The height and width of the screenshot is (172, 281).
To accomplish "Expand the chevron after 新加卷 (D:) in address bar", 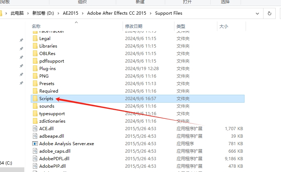I will (x=58, y=14).
